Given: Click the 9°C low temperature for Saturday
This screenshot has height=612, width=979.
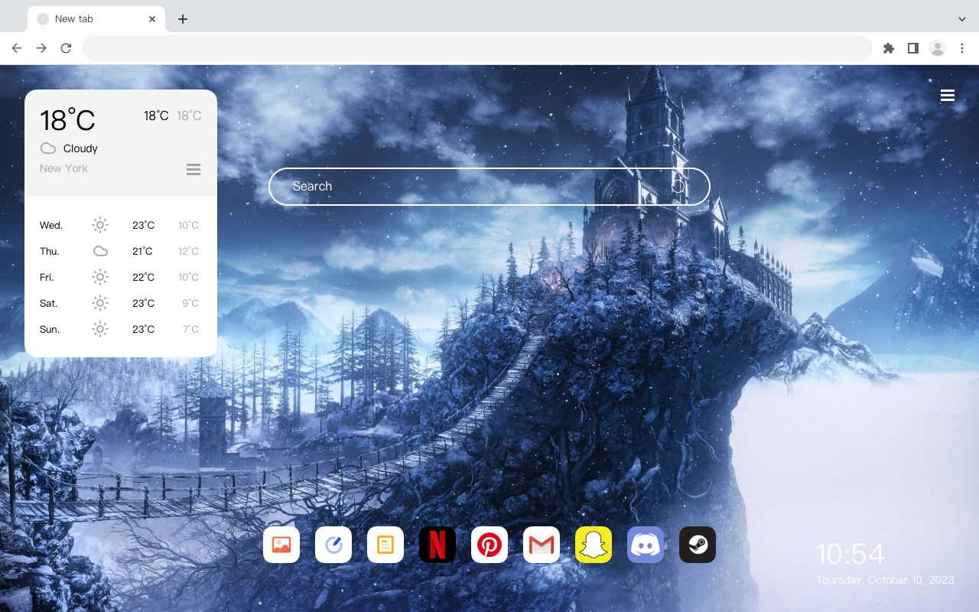Looking at the screenshot, I should point(190,303).
